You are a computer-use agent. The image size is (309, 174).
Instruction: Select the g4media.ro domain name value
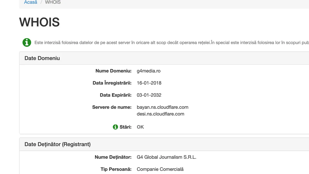149,71
